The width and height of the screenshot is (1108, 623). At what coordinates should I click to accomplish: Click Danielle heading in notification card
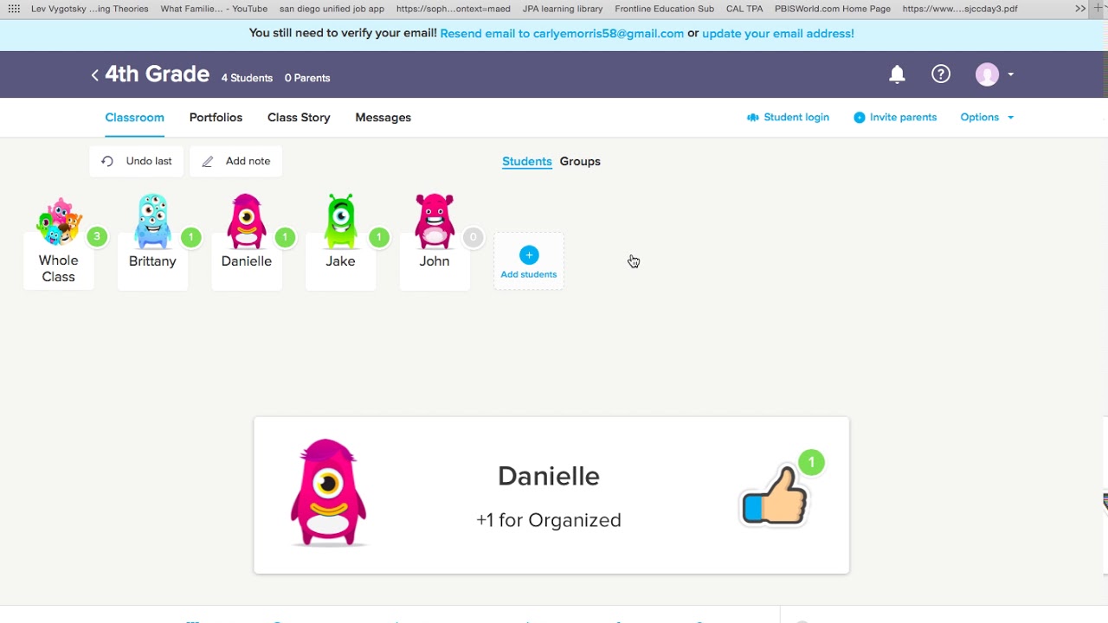(x=549, y=476)
